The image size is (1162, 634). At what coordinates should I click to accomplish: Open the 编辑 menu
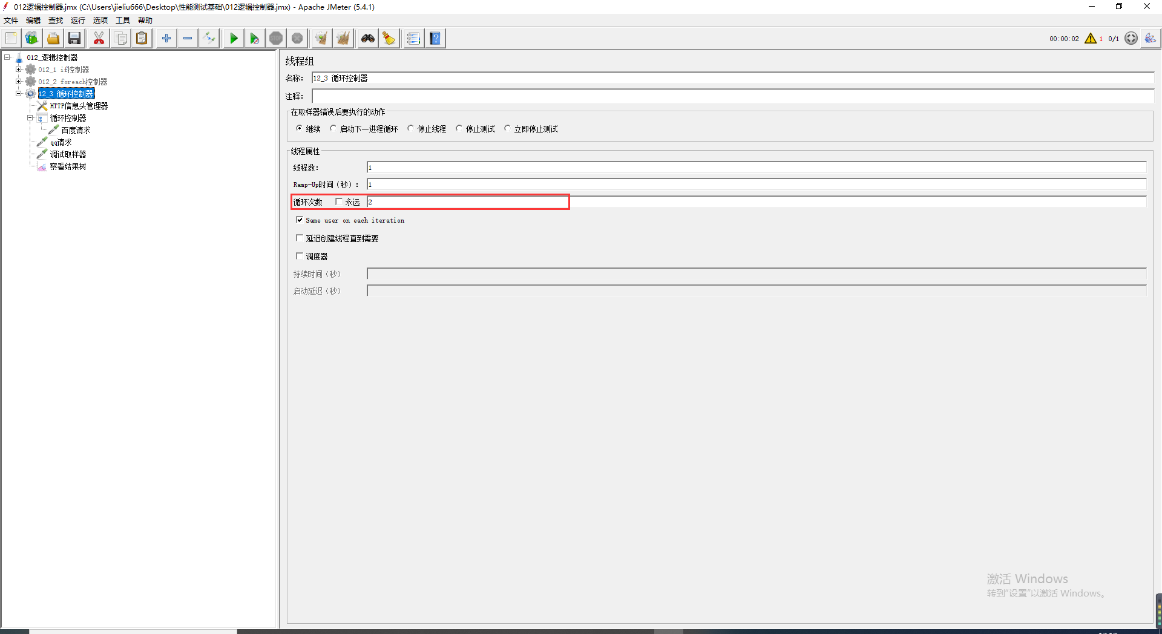[33, 20]
